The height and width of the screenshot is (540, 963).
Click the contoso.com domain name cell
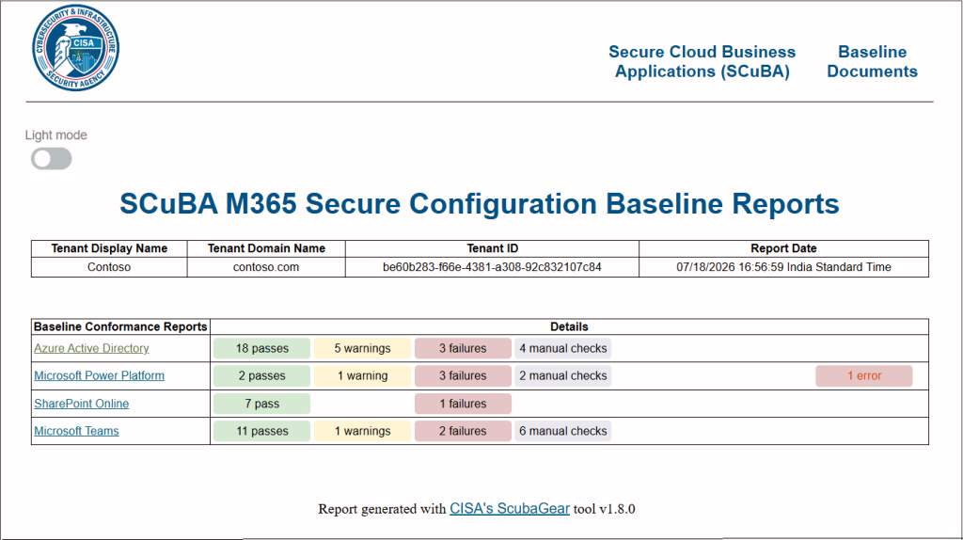click(266, 267)
